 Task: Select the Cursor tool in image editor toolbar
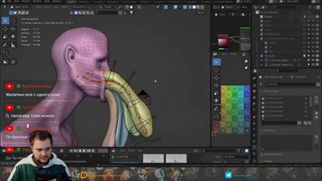click(216, 70)
